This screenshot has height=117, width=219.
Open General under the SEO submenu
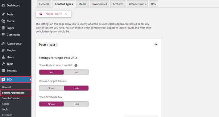(6, 87)
